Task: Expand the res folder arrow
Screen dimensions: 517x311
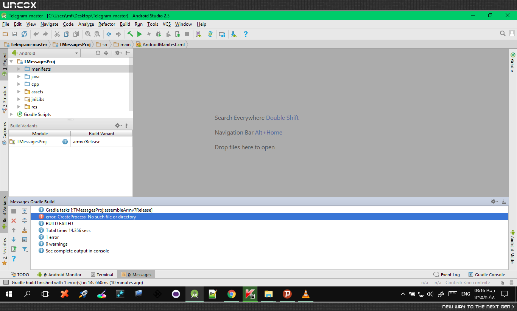Action: coord(19,107)
